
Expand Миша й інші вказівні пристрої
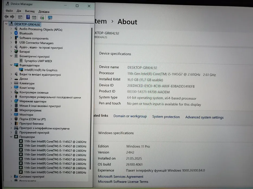point(11,106)
